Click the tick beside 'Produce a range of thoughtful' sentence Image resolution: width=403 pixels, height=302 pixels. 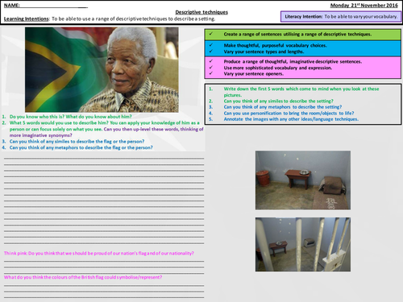coord(211,61)
